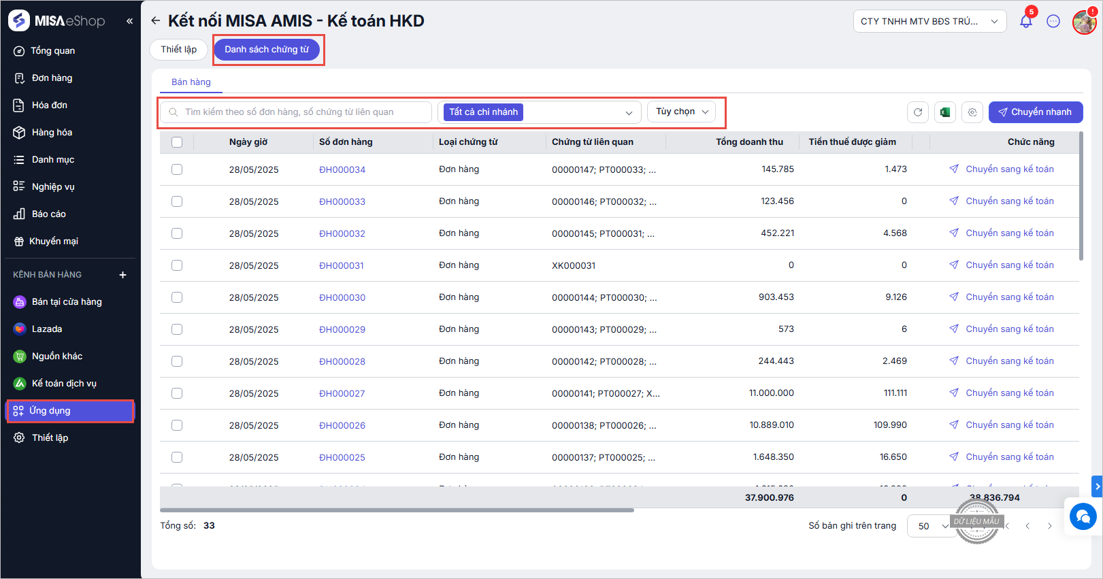The width and height of the screenshot is (1103, 579).
Task: Export list to Excel
Action: pos(945,112)
